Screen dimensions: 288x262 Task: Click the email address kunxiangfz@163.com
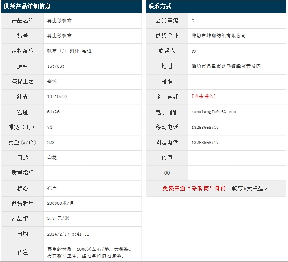pyautogui.click(x=213, y=112)
